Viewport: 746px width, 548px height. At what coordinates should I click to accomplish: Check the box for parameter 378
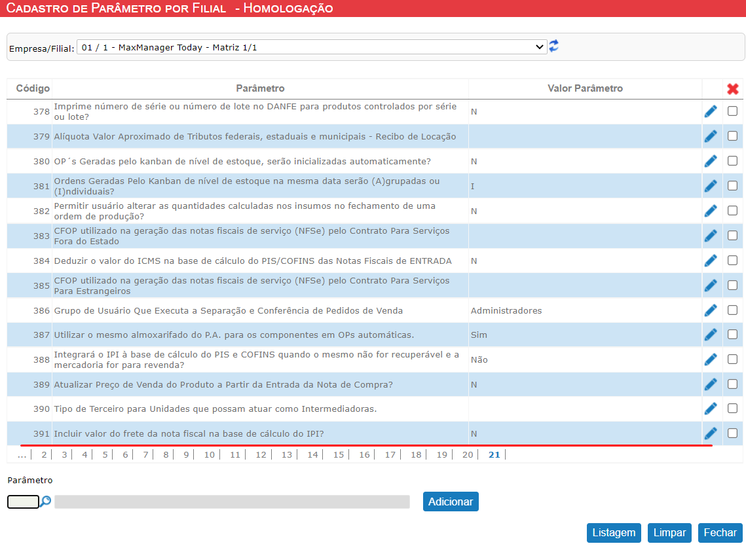pos(733,111)
